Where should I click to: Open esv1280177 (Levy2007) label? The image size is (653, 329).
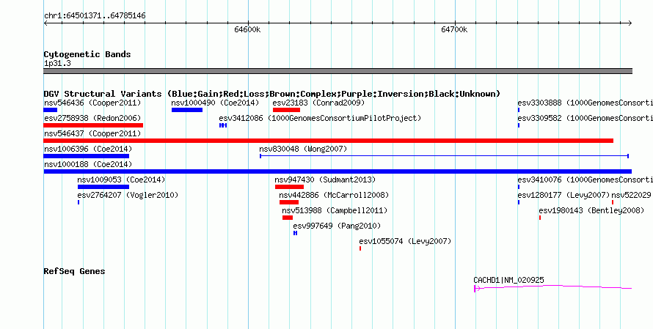click(564, 195)
